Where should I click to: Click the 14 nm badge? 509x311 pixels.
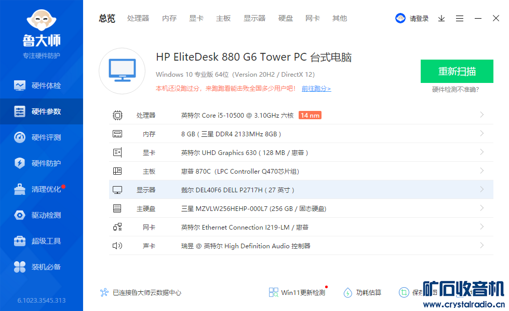pyautogui.click(x=310, y=115)
